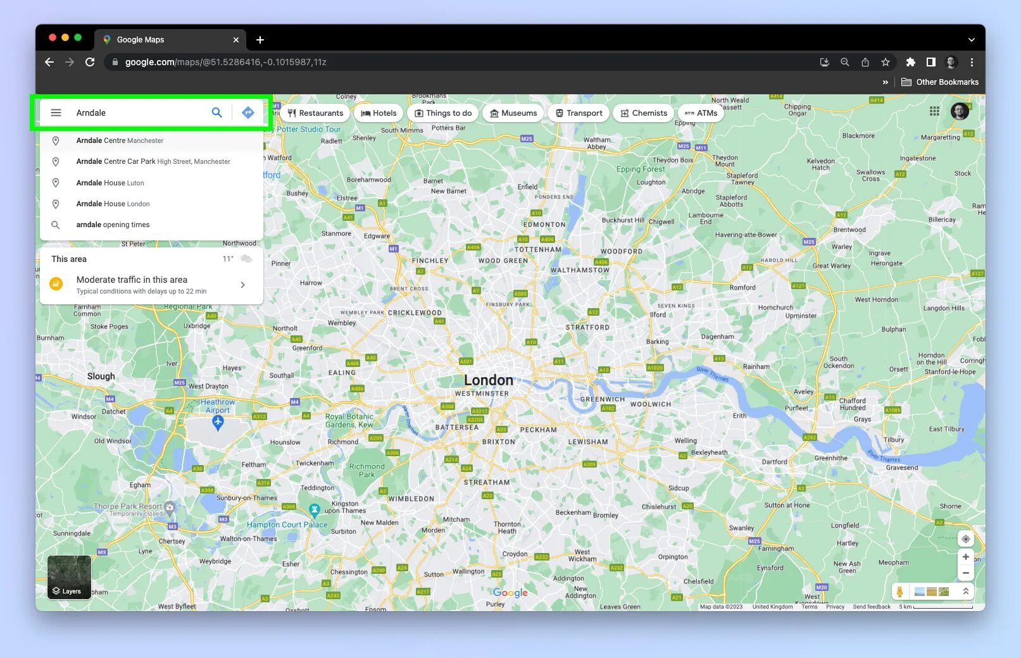Zoom in with the plus button
Image resolution: width=1021 pixels, height=658 pixels.
pos(966,557)
